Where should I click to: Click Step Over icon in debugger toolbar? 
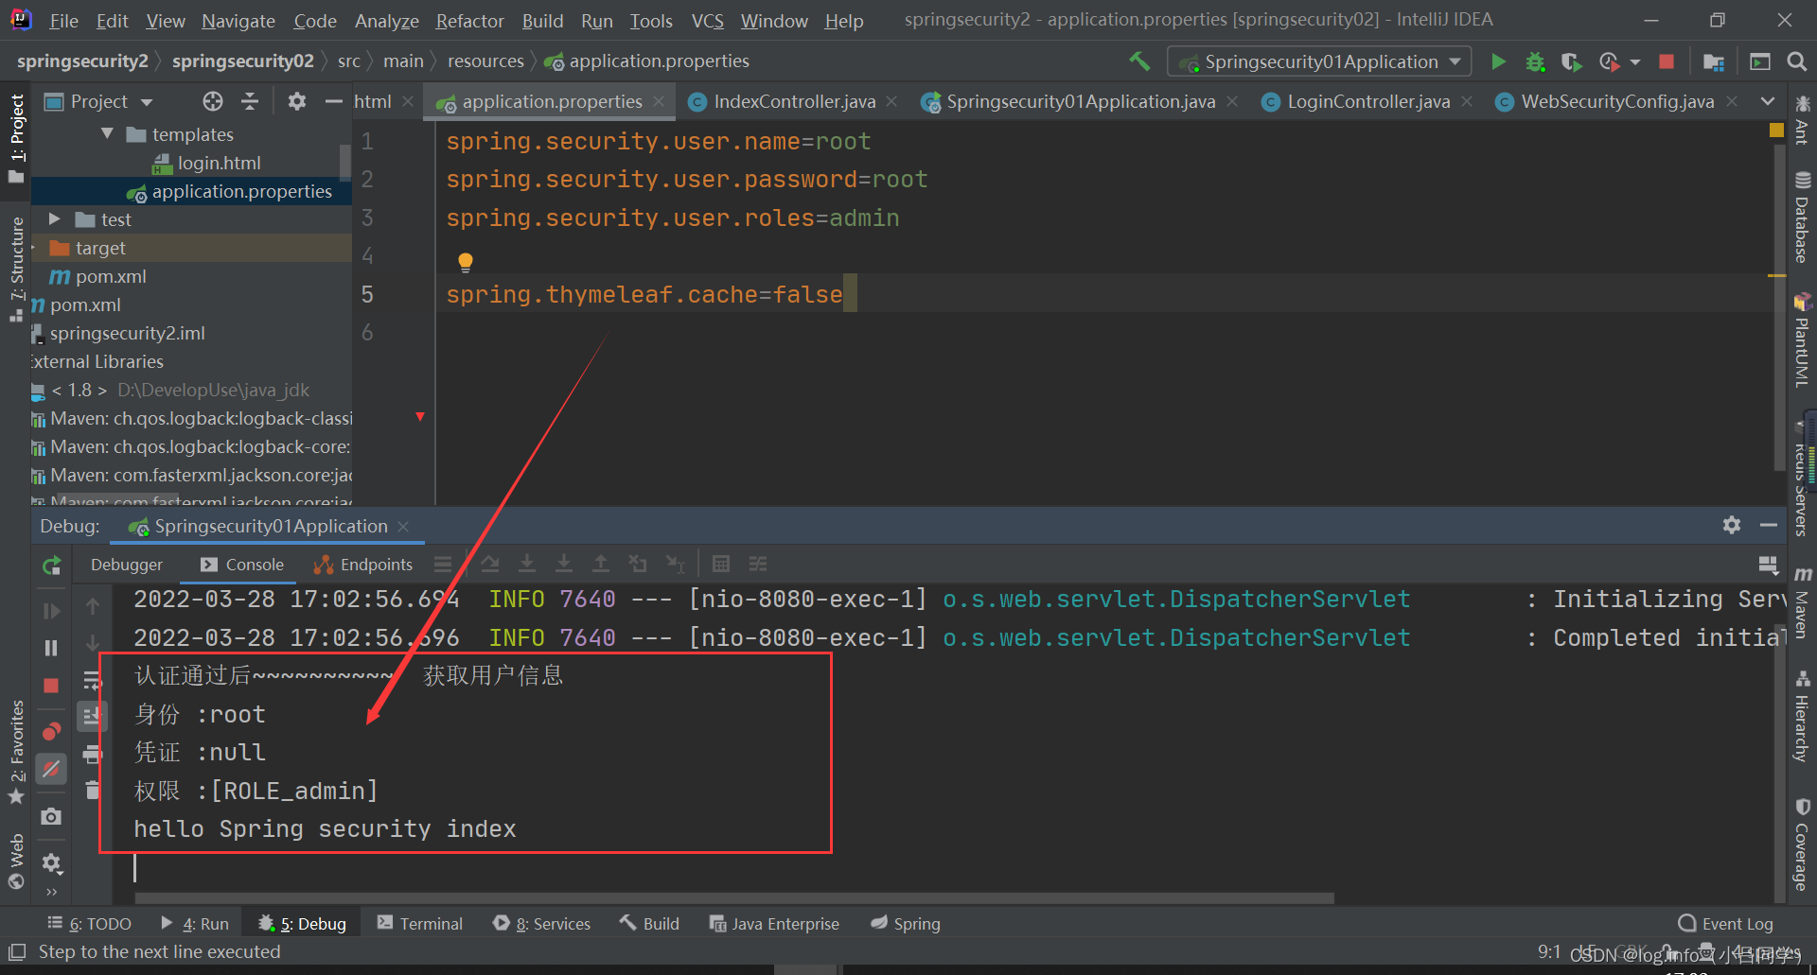(490, 565)
